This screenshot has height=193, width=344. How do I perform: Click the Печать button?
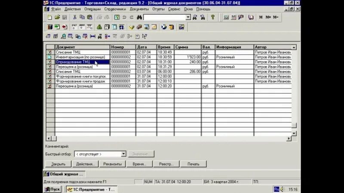193,164
